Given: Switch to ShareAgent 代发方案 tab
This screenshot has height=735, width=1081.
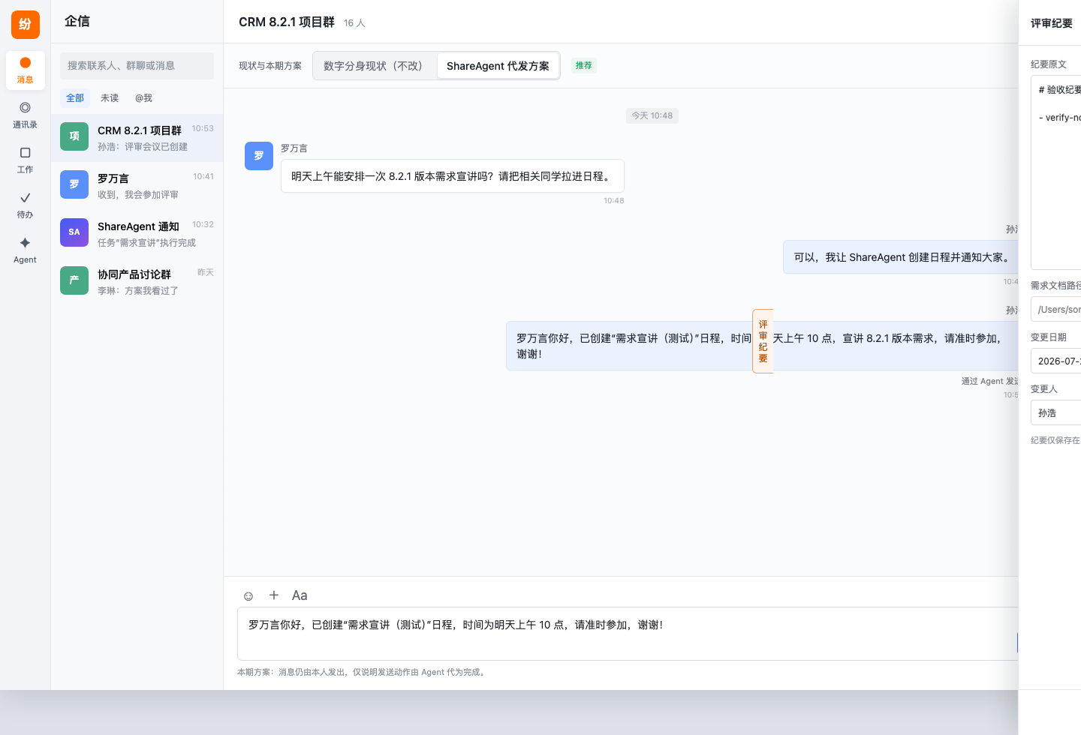Looking at the screenshot, I should (498, 66).
